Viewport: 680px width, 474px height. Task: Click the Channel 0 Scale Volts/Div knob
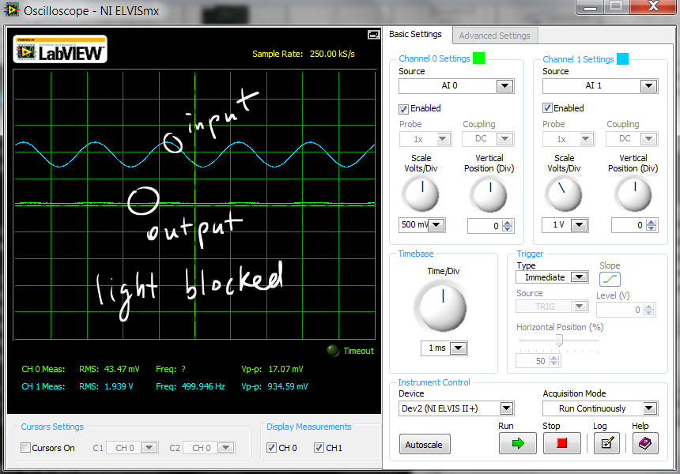click(x=421, y=195)
